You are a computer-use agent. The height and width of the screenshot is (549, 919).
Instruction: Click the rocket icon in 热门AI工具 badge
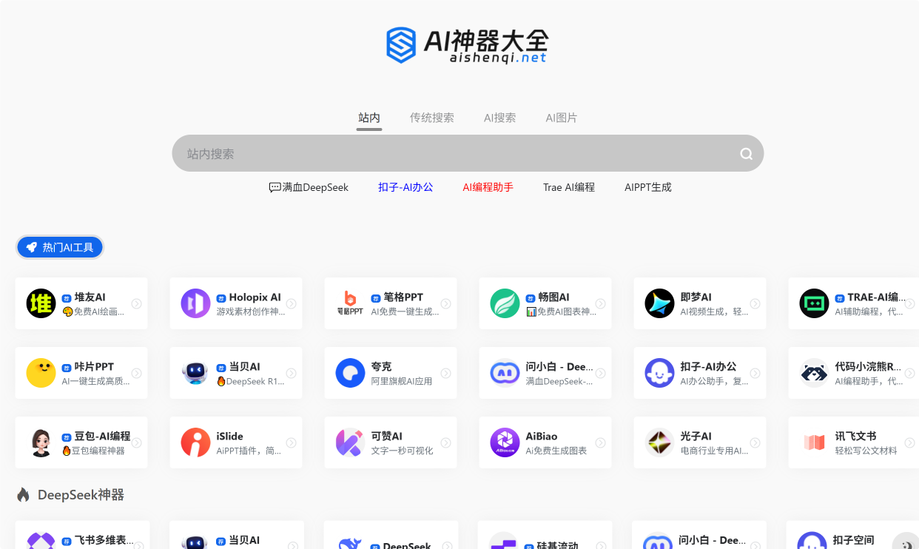(32, 248)
